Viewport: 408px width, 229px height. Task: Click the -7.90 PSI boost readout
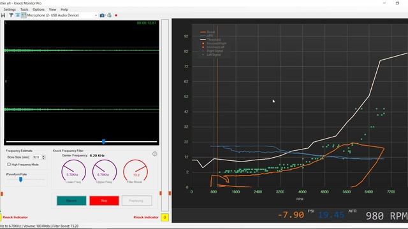[291, 215]
